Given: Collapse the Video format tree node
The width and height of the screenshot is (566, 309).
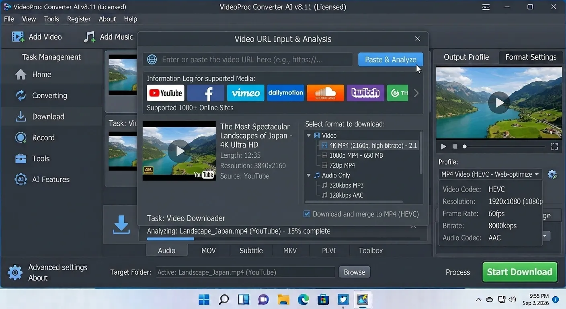Looking at the screenshot, I should (309, 136).
